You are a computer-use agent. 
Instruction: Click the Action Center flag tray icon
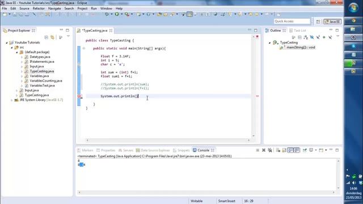coord(348,176)
